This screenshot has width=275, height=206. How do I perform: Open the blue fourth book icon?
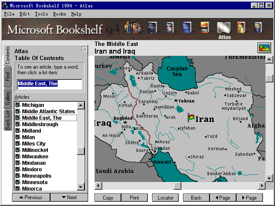tap(187, 27)
